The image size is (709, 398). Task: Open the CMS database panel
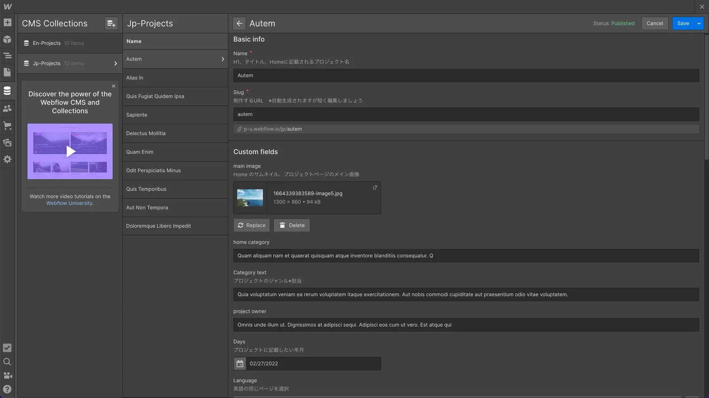click(8, 91)
